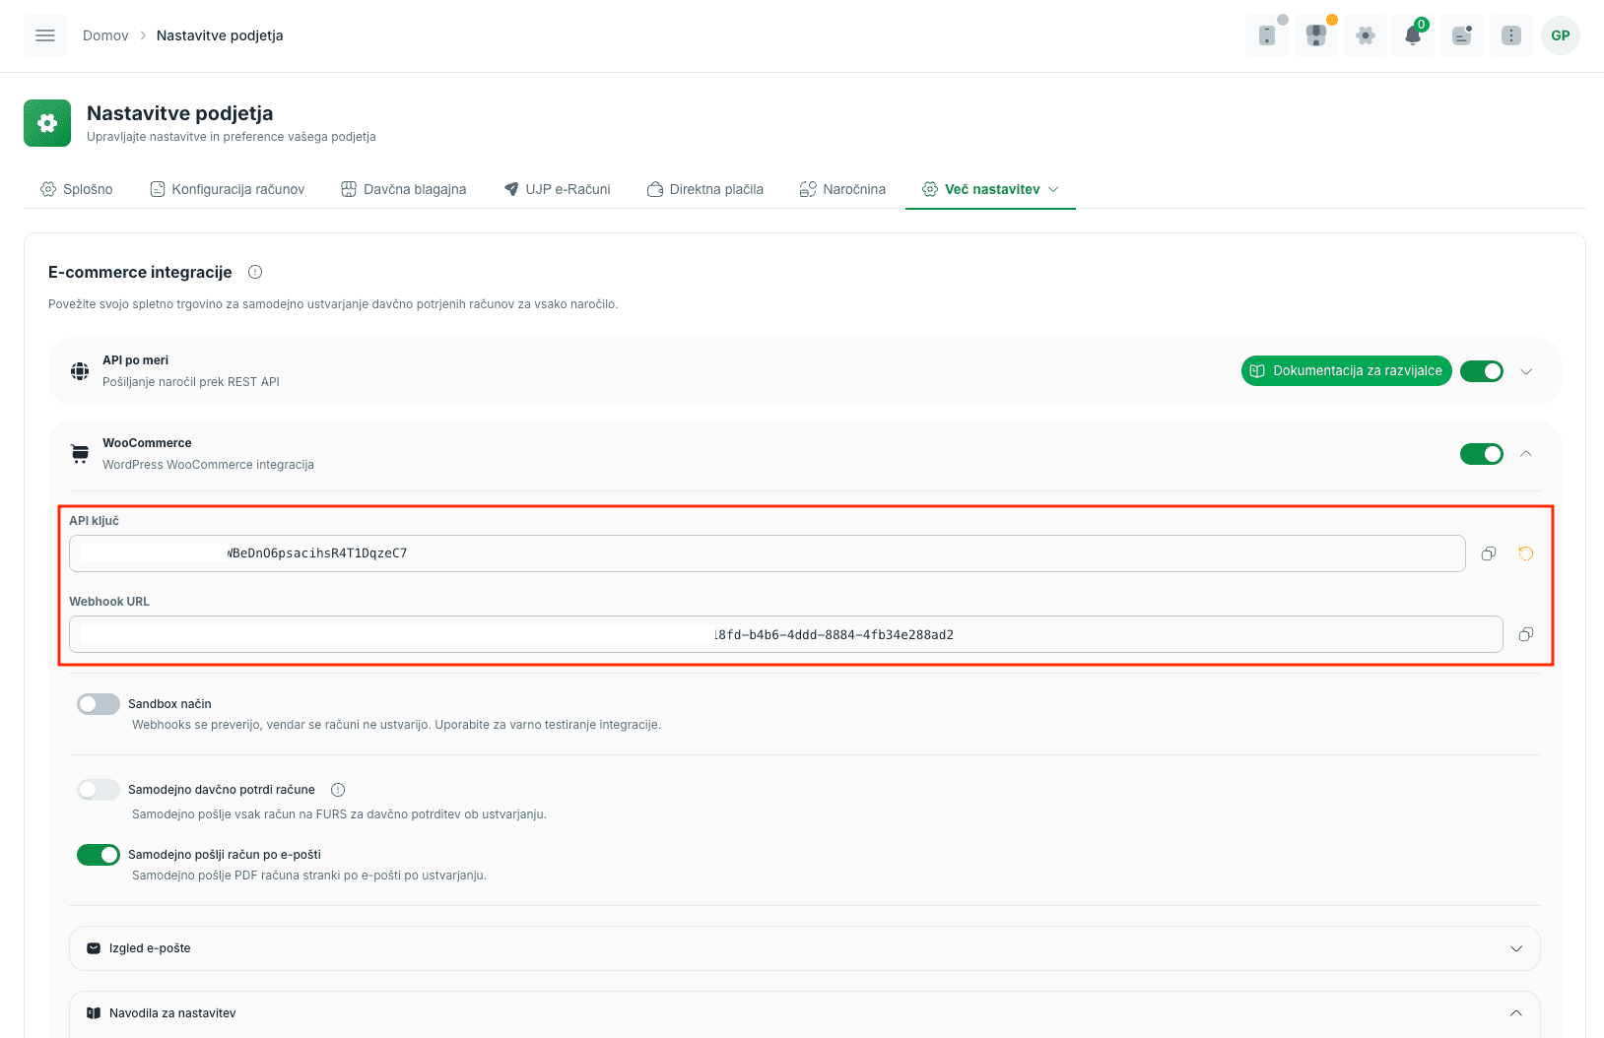
Task: Expand the API po meri section chevron
Action: tap(1526, 371)
